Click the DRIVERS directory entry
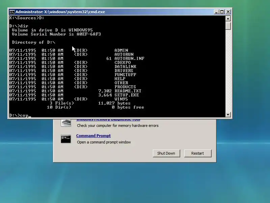This screenshot has height=203, width=270. tap(124, 71)
